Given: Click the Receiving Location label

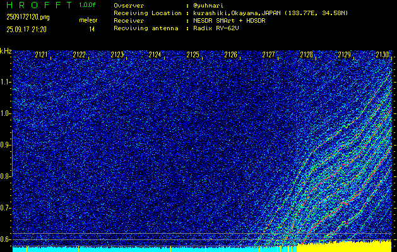Looking at the screenshot, I should pos(148,13).
